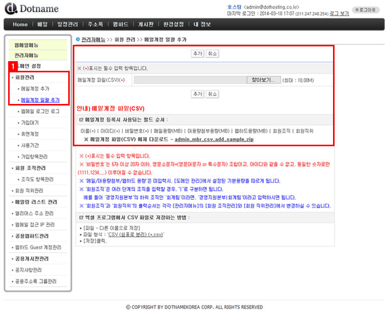This screenshot has width=387, height=321.
Task: Switch to the 게시판 menu
Action: point(147,24)
